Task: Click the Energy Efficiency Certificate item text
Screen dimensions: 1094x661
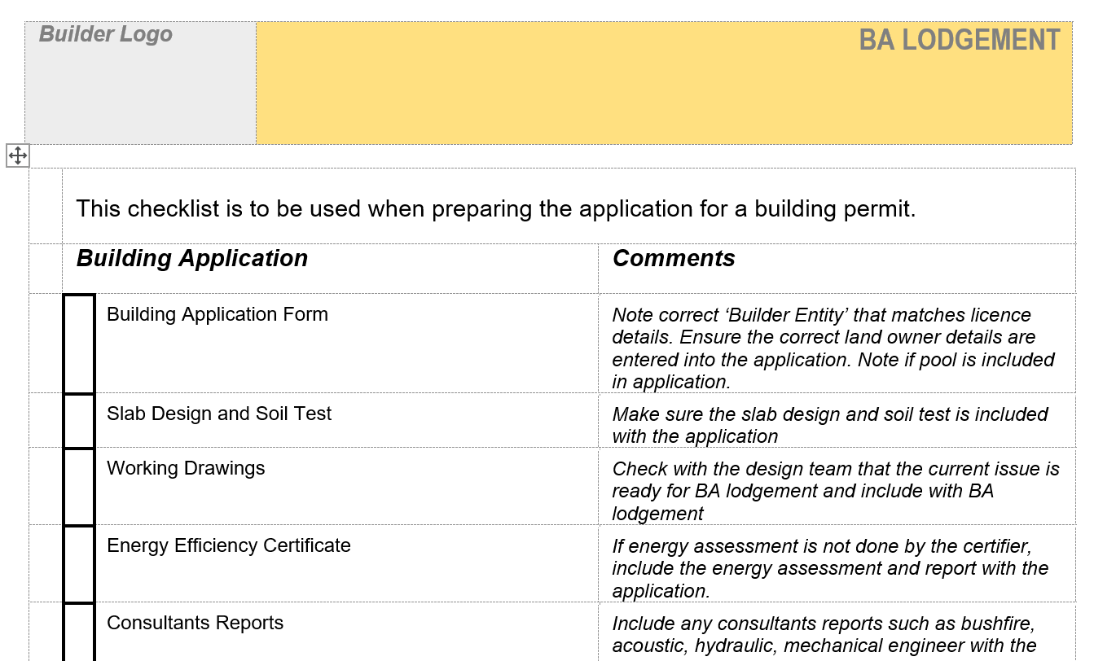Action: pos(229,545)
